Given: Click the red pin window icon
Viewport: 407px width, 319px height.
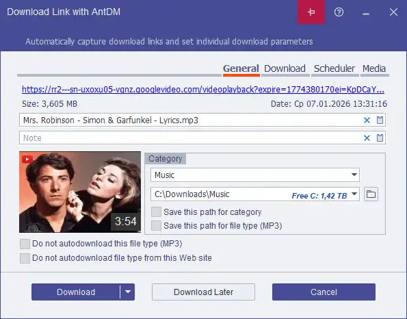Looking at the screenshot, I should [x=311, y=12].
